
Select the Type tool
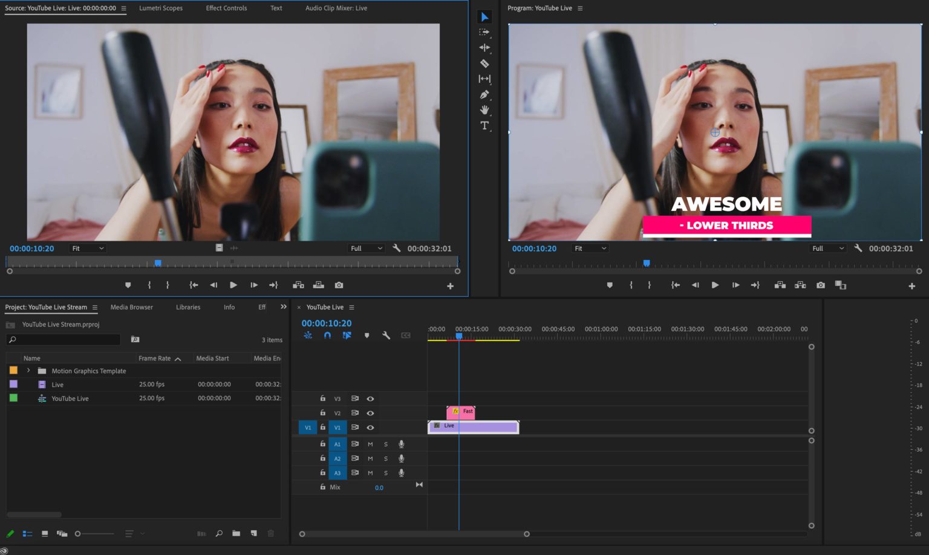point(484,126)
